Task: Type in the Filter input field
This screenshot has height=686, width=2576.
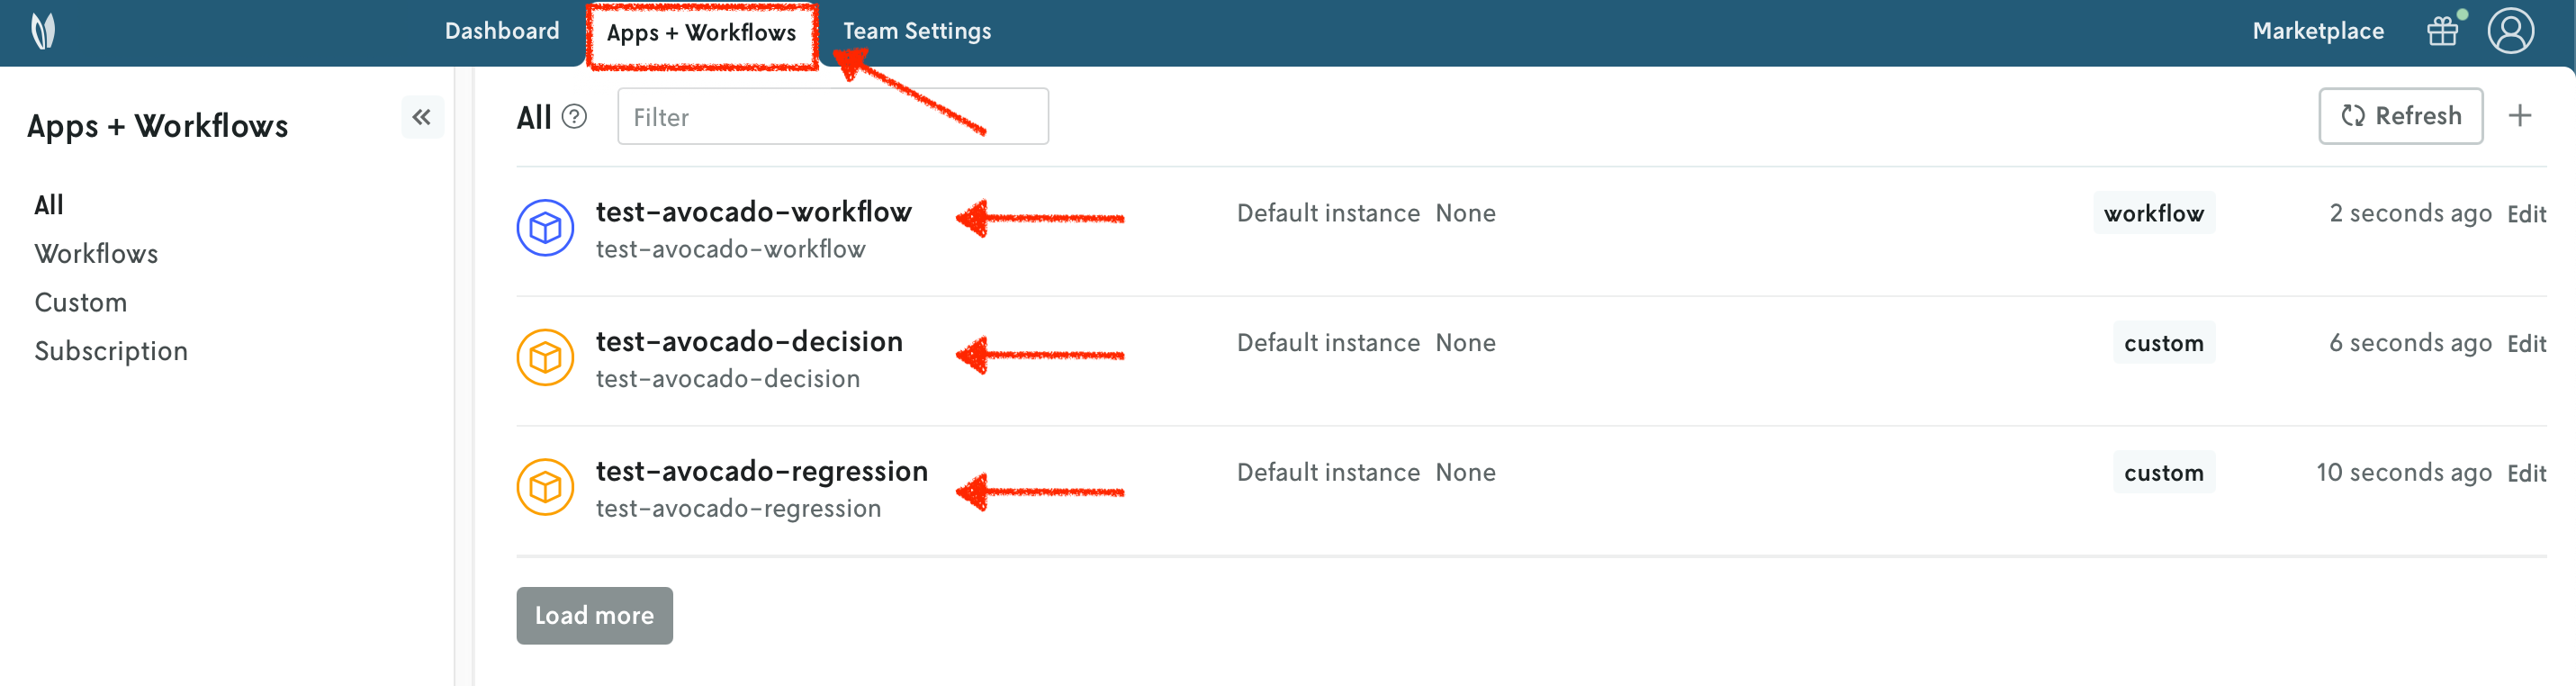Action: (832, 117)
